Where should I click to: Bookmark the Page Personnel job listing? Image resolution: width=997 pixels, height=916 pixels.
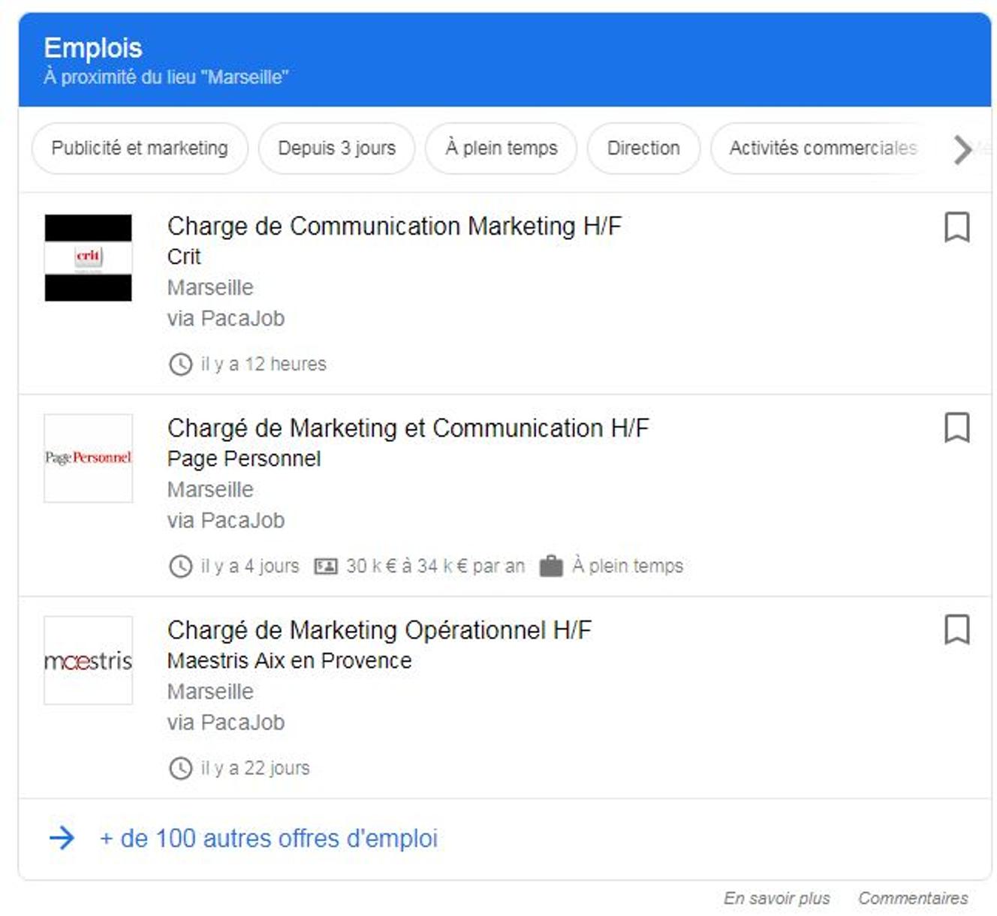[x=959, y=429]
